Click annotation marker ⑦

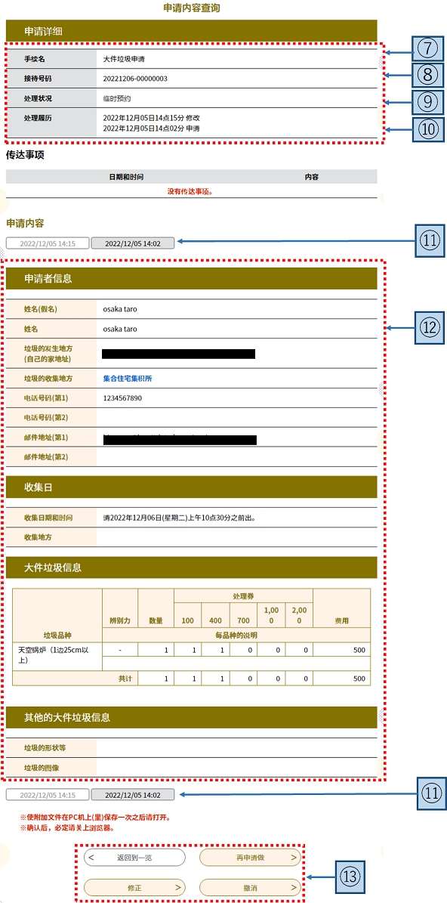point(427,49)
